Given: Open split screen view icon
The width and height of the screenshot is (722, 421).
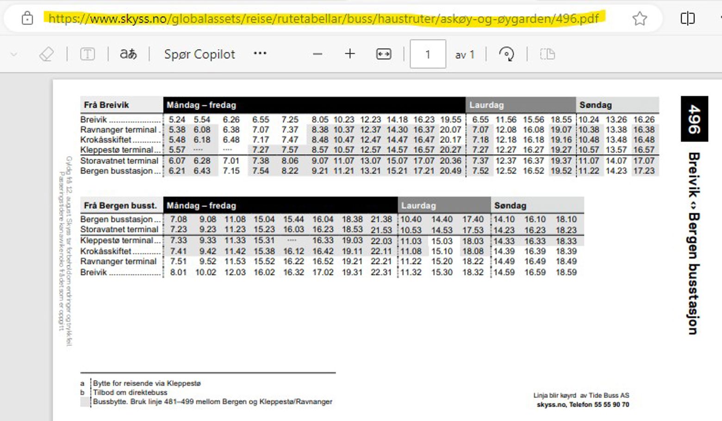Looking at the screenshot, I should 687,19.
